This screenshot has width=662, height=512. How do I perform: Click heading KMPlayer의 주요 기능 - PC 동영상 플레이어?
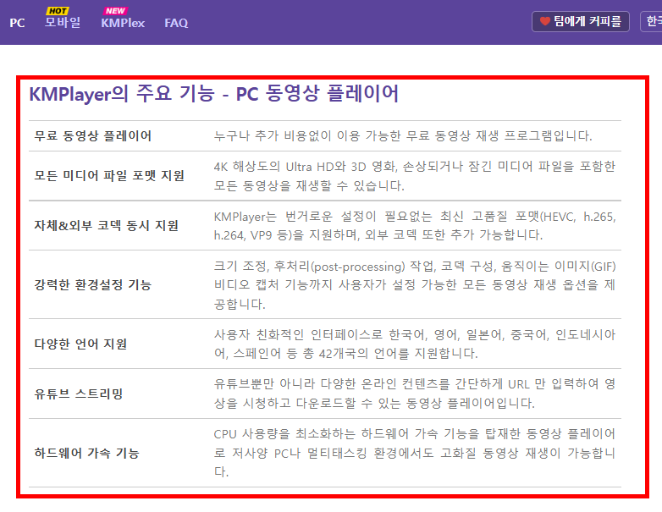[x=213, y=94]
